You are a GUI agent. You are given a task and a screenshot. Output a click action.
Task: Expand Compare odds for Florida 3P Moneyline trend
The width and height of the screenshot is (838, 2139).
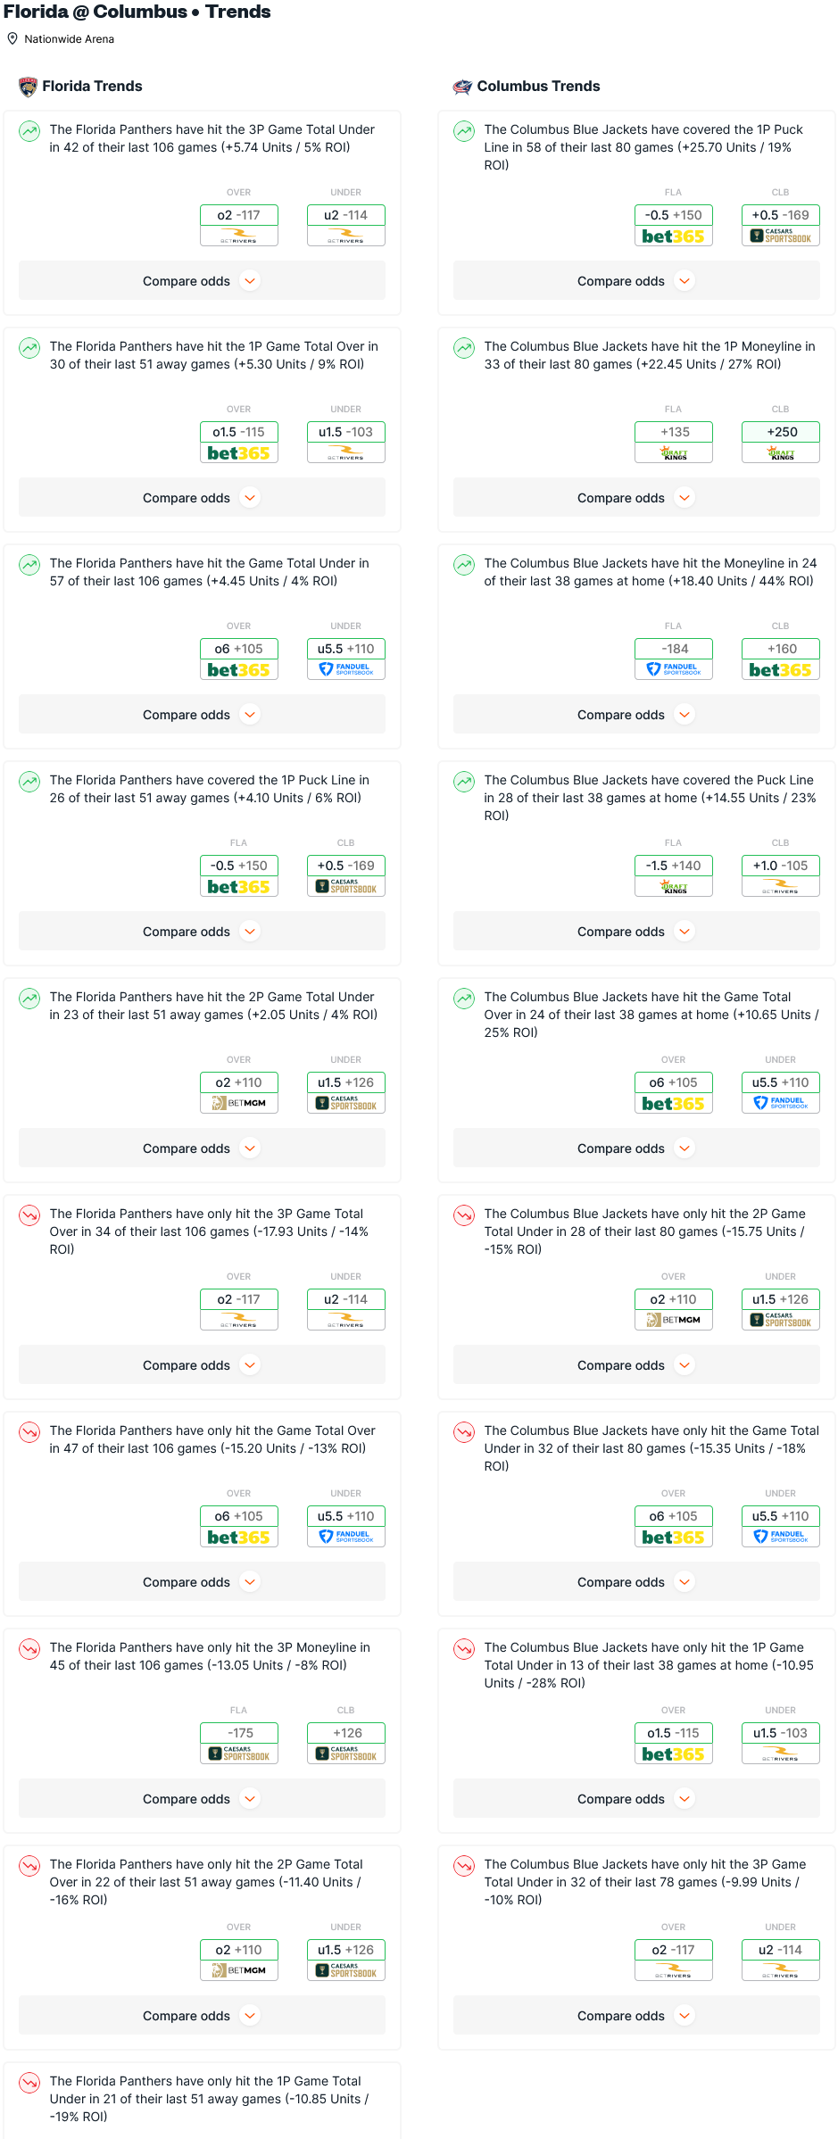pyautogui.click(x=202, y=1799)
